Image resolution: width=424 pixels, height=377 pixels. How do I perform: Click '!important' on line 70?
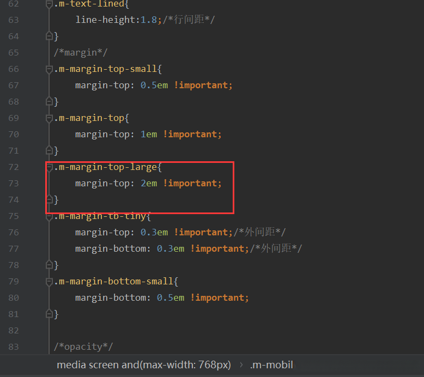pos(190,135)
